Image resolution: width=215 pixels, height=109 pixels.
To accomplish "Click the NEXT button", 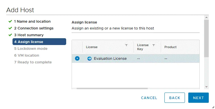I will click(199, 98).
